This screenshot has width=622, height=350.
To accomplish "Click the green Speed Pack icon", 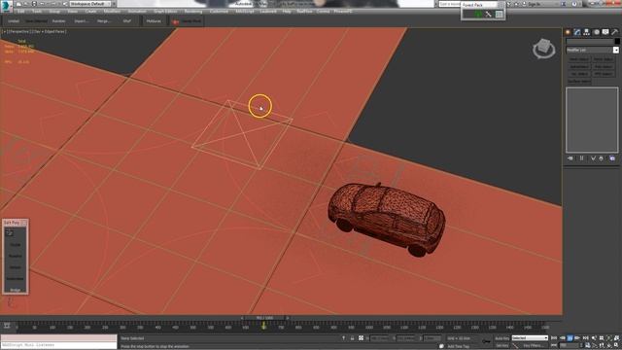I will point(478,15).
